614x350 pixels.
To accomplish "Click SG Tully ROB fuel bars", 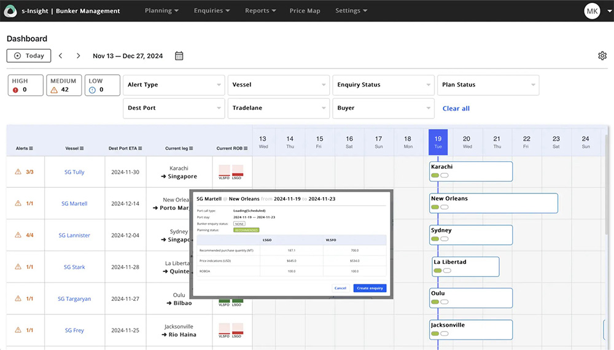I will point(231,172).
